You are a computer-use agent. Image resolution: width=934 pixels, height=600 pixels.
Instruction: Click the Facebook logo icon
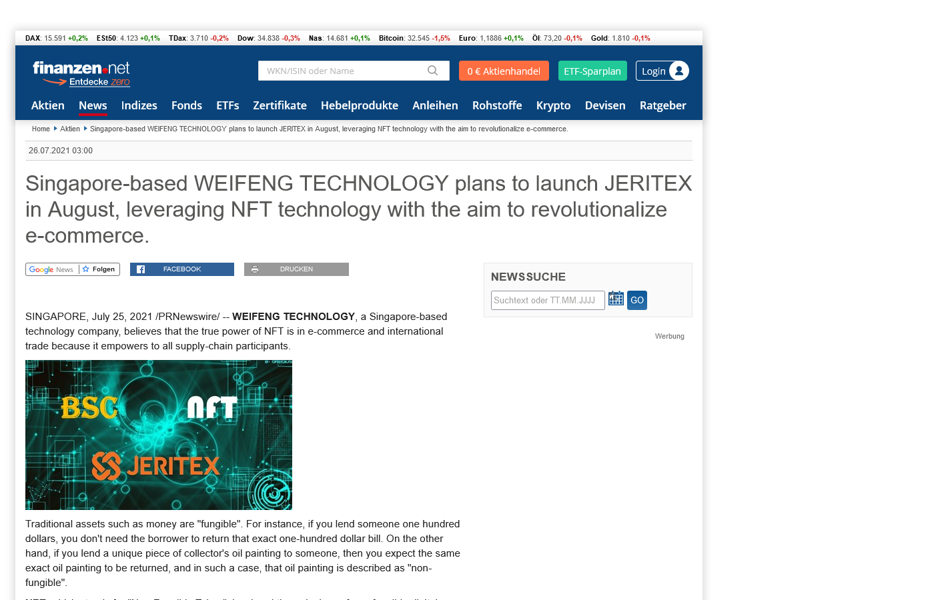[x=141, y=269]
